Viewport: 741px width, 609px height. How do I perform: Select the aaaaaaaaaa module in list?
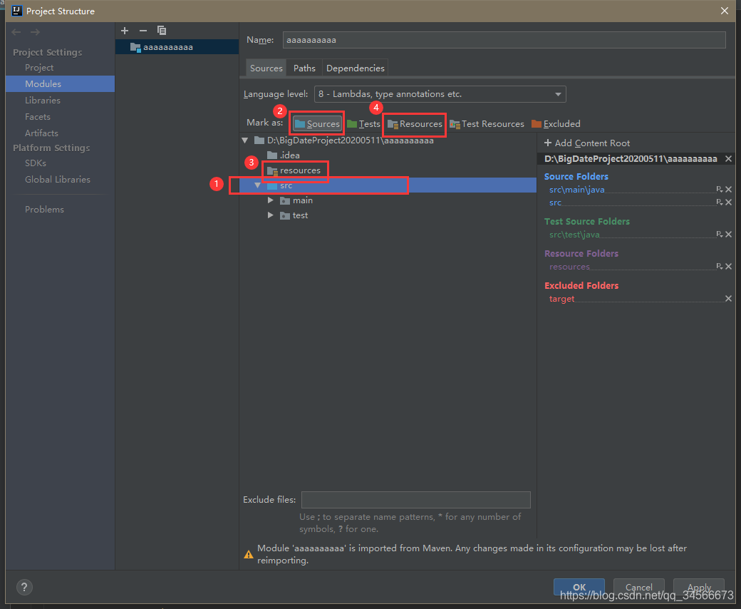(177, 47)
